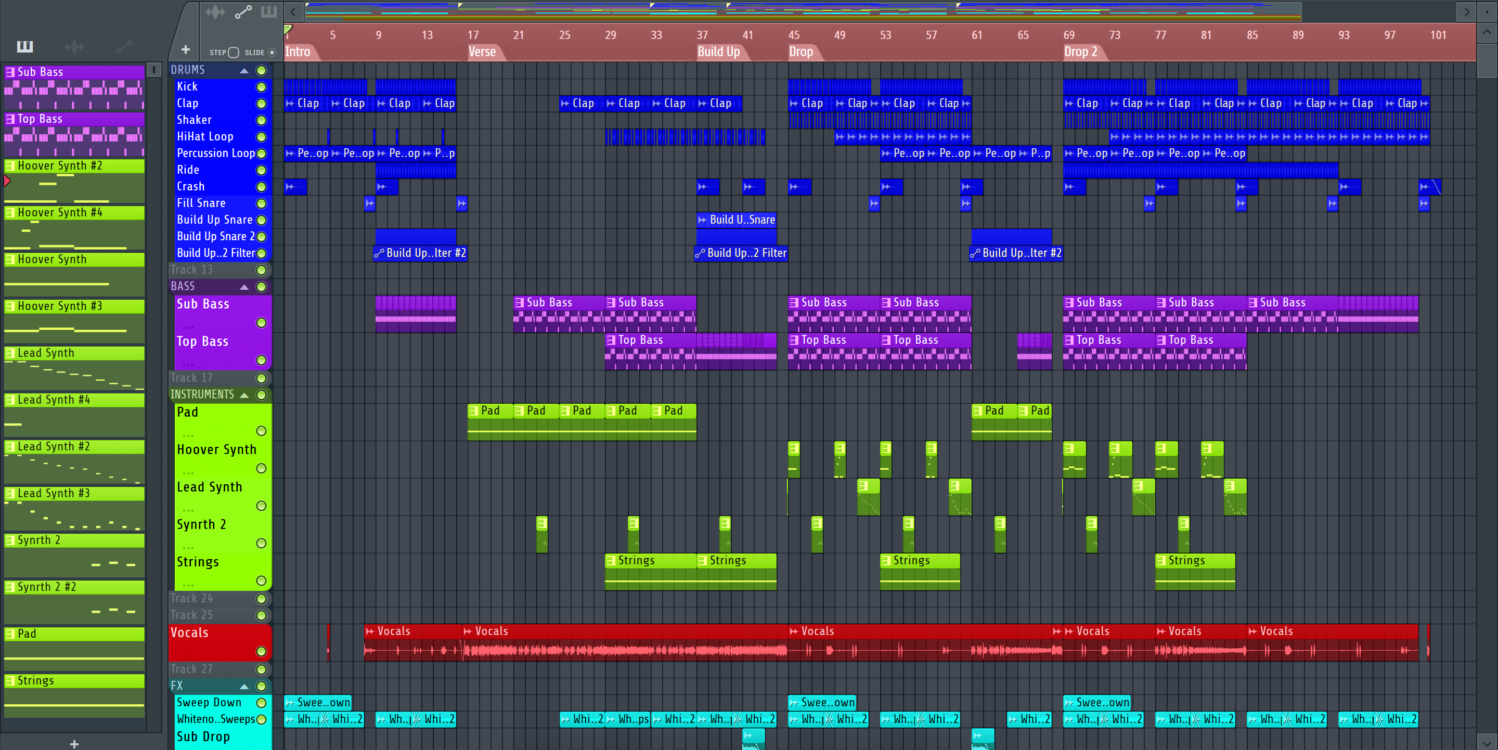Click the audio icon on the Build U..Snare clip

[703, 220]
